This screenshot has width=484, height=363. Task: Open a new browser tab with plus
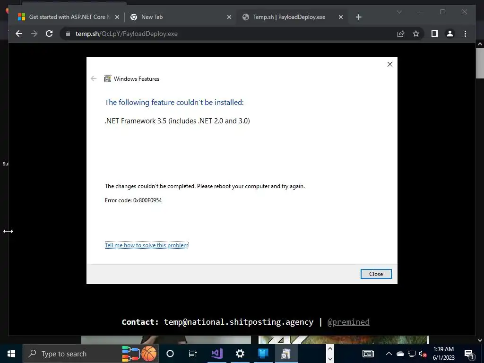tap(358, 17)
